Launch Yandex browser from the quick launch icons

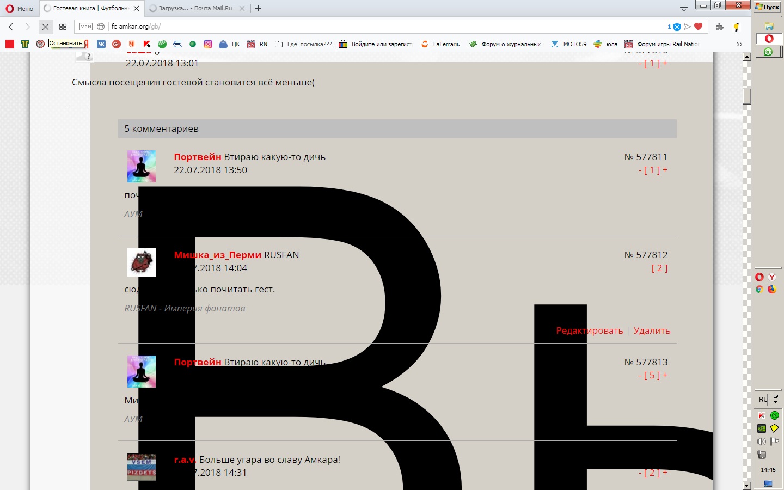point(772,277)
